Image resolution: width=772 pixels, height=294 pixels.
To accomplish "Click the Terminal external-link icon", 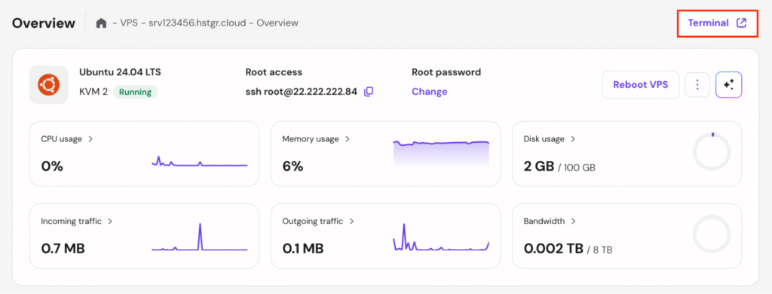I will pos(741,23).
